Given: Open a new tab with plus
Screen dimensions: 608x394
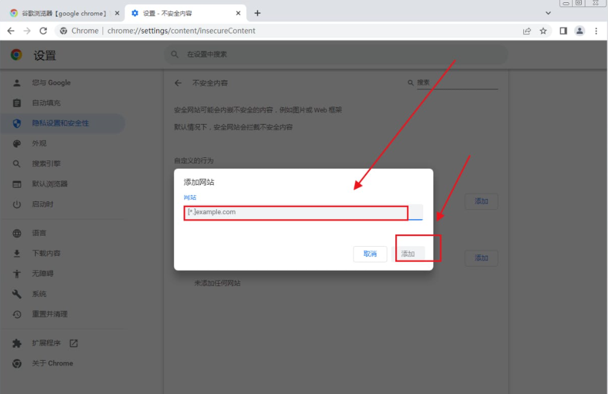Looking at the screenshot, I should point(258,13).
